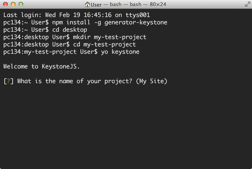Close the terminal window with red button

[5, 4]
